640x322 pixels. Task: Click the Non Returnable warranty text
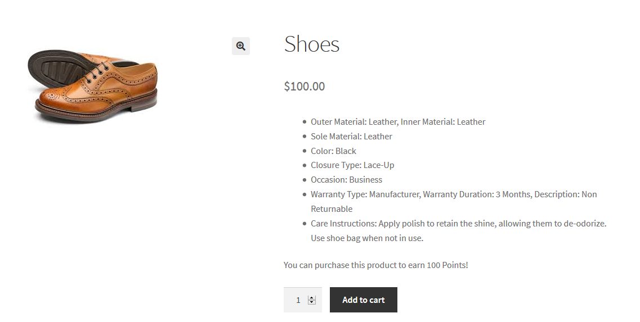[x=332, y=209]
